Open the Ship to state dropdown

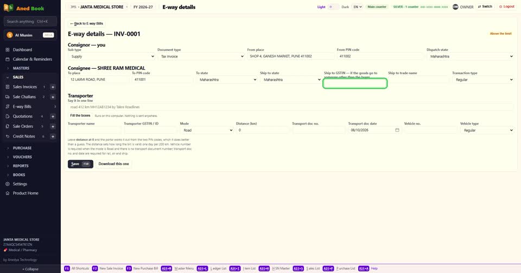click(x=291, y=80)
